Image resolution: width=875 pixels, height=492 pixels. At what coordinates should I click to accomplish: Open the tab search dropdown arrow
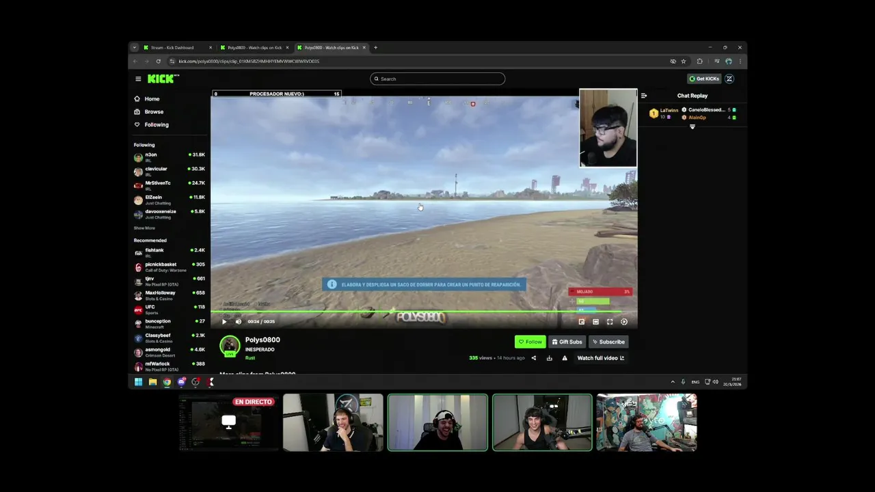point(134,48)
